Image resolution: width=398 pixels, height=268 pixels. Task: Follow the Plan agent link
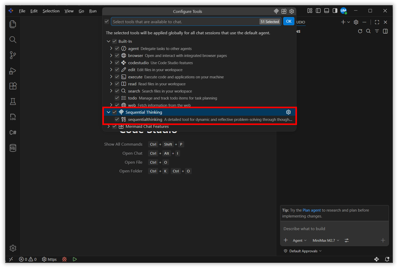[x=312, y=210]
